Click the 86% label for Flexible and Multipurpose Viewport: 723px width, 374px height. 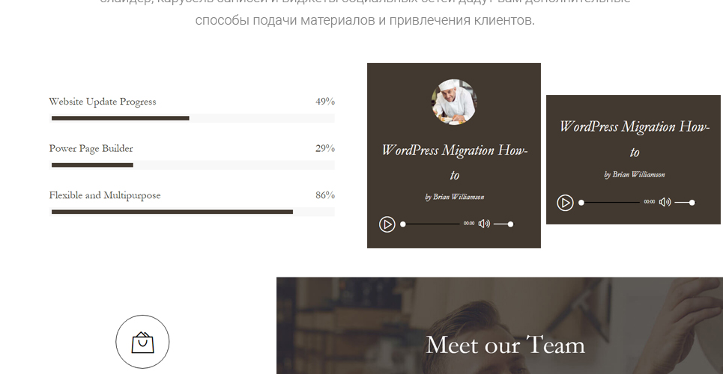[x=325, y=194]
